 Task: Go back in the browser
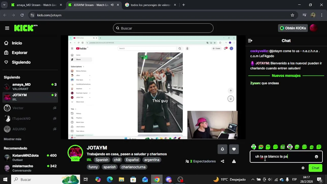pos(5,15)
